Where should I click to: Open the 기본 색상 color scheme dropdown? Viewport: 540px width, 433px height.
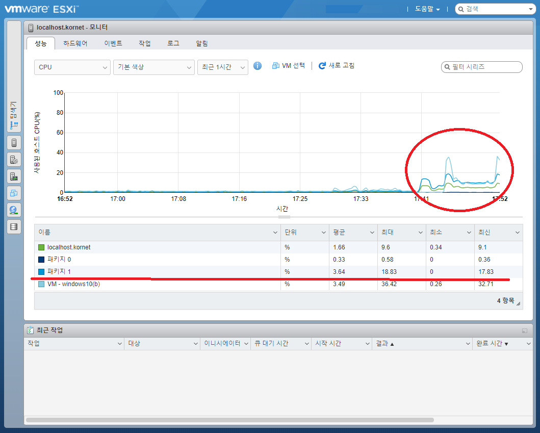pos(154,67)
